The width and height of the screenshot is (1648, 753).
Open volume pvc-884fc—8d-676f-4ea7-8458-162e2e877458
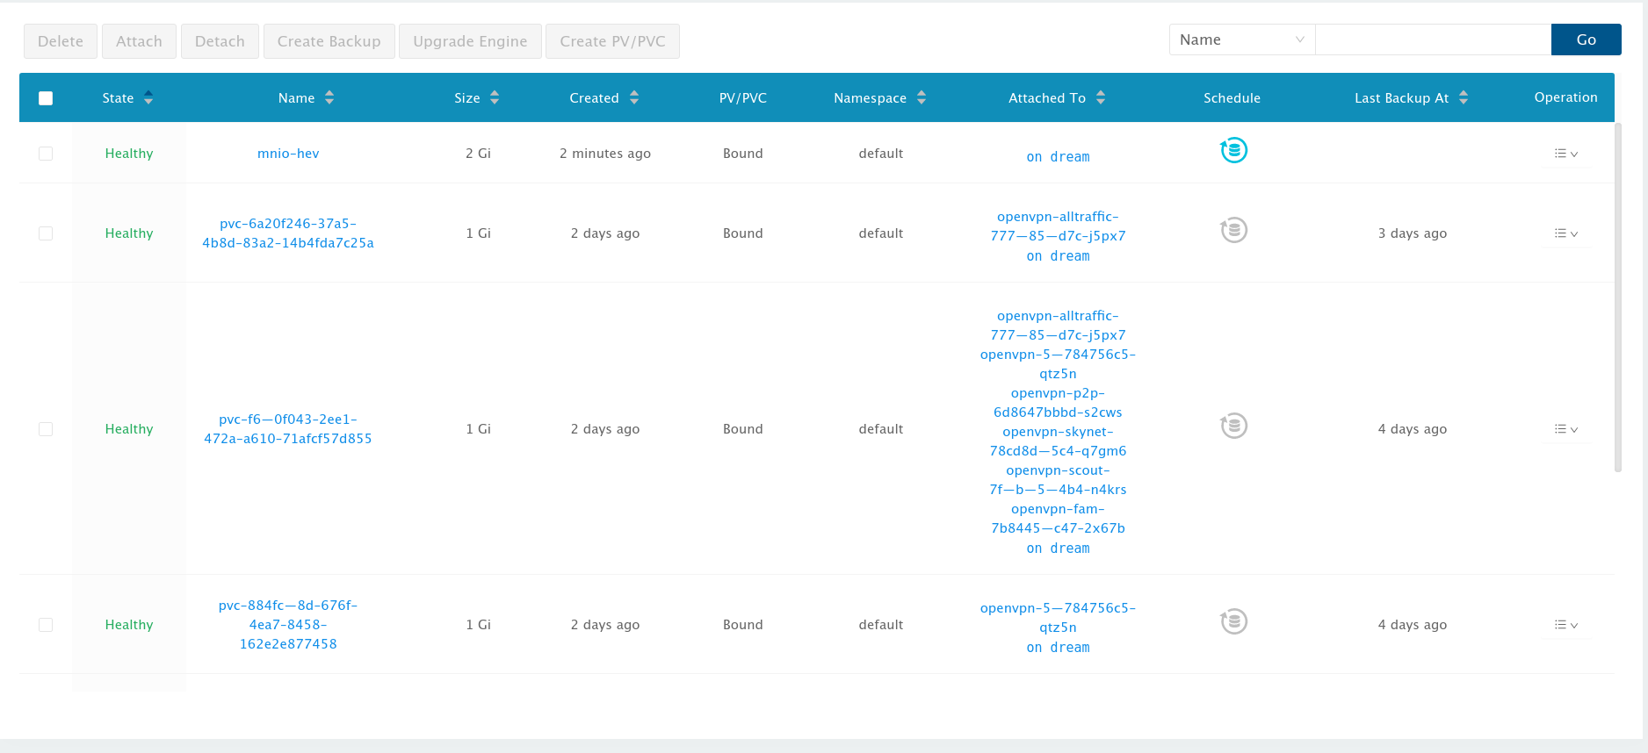(x=288, y=625)
